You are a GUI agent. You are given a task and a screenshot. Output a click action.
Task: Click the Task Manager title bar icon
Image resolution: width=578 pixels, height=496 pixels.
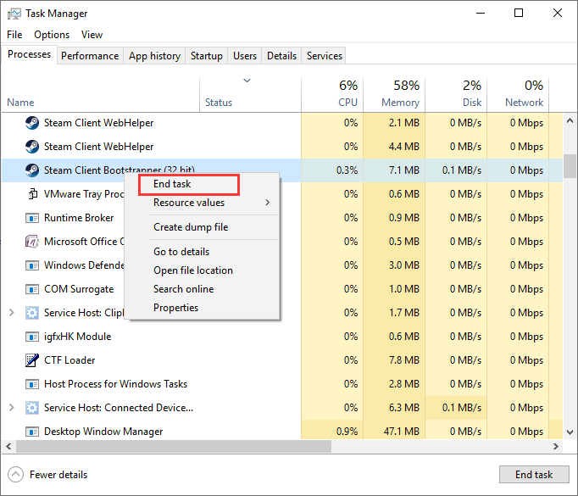(14, 14)
